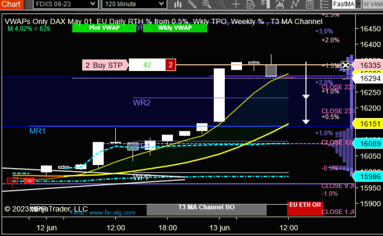Viewport: 383px width, 236px height.
Task: Click the 18:00 time axis label
Action: 167,228
